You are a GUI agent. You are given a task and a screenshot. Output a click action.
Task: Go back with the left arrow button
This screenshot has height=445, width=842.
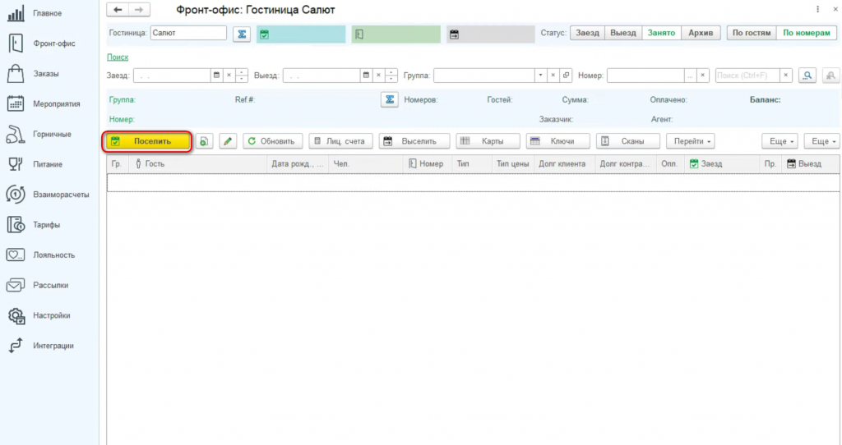118,10
